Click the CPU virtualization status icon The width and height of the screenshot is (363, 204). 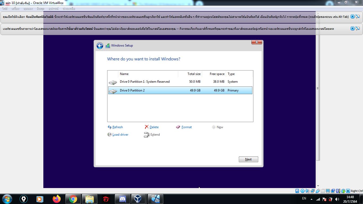click(338, 191)
